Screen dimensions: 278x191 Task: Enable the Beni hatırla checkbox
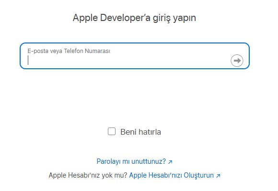(x=112, y=131)
